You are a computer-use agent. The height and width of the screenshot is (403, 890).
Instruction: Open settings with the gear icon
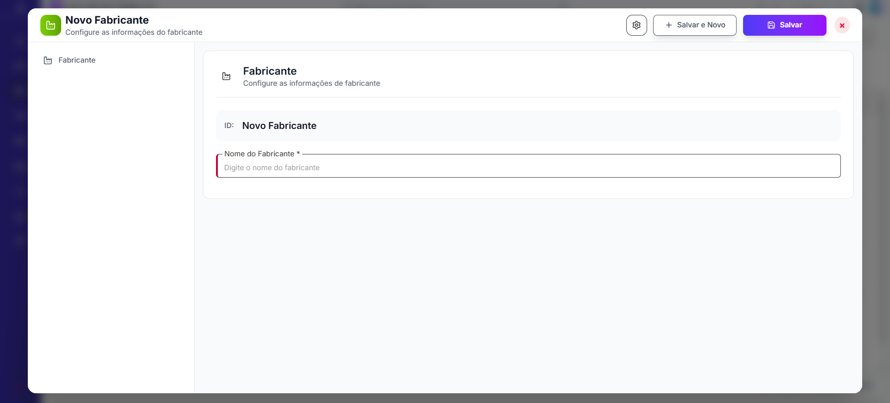click(x=636, y=25)
